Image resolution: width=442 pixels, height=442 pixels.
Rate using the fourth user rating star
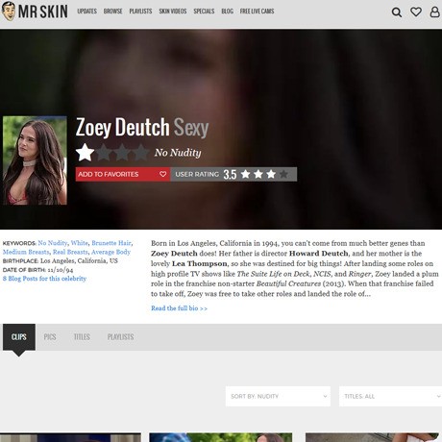click(283, 174)
